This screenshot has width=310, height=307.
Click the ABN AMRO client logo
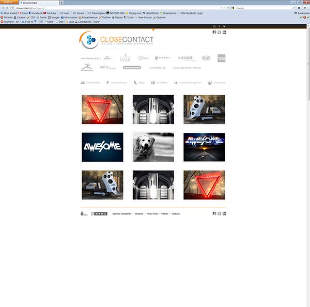point(162,58)
